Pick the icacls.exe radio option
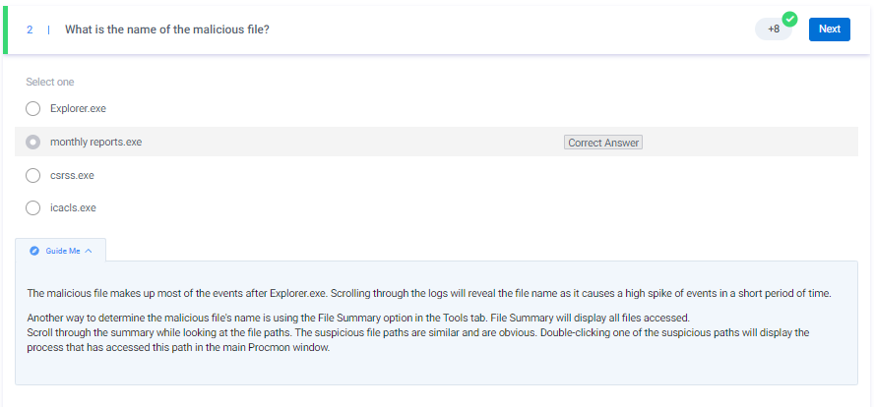The width and height of the screenshot is (875, 407). tap(32, 207)
